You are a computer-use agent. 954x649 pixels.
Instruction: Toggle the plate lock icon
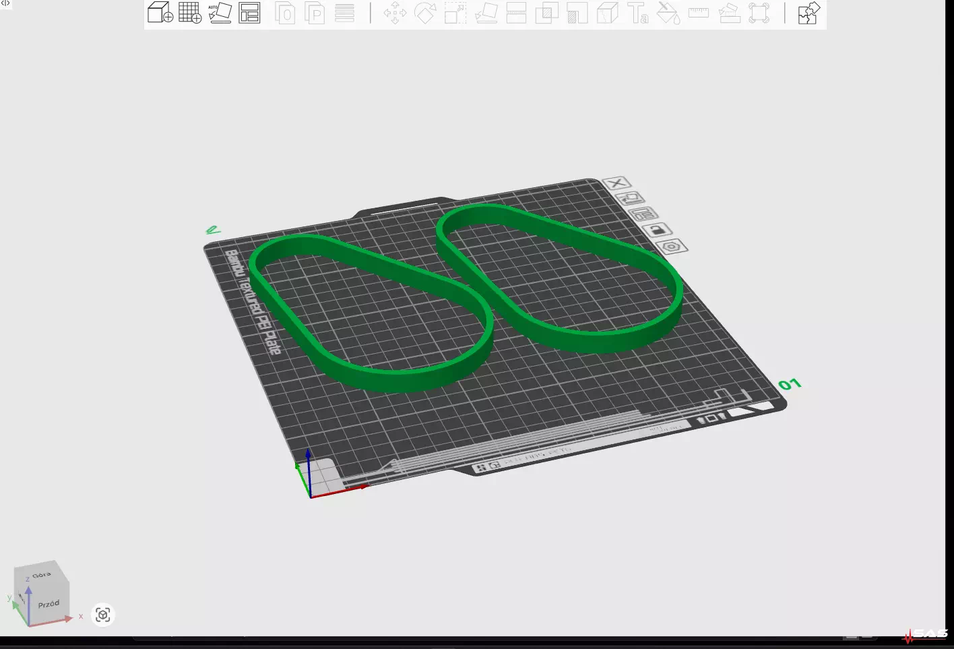point(658,230)
